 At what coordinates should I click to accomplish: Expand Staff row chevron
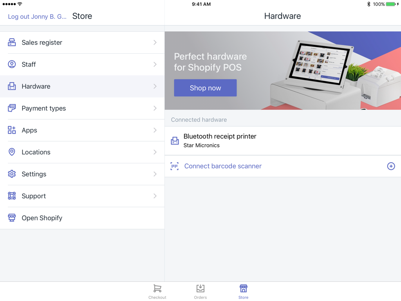[155, 64]
